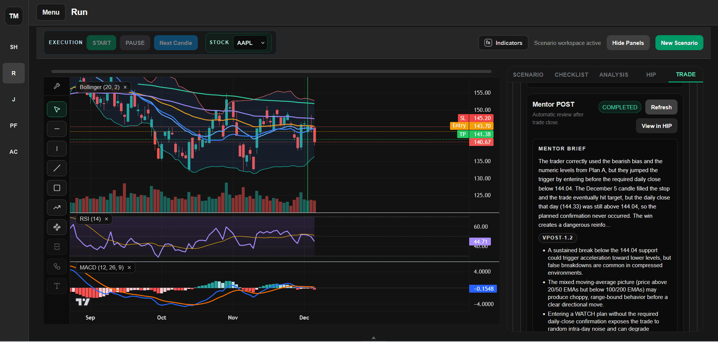
Task: Select the rectangle drawing tool
Action: (57, 188)
